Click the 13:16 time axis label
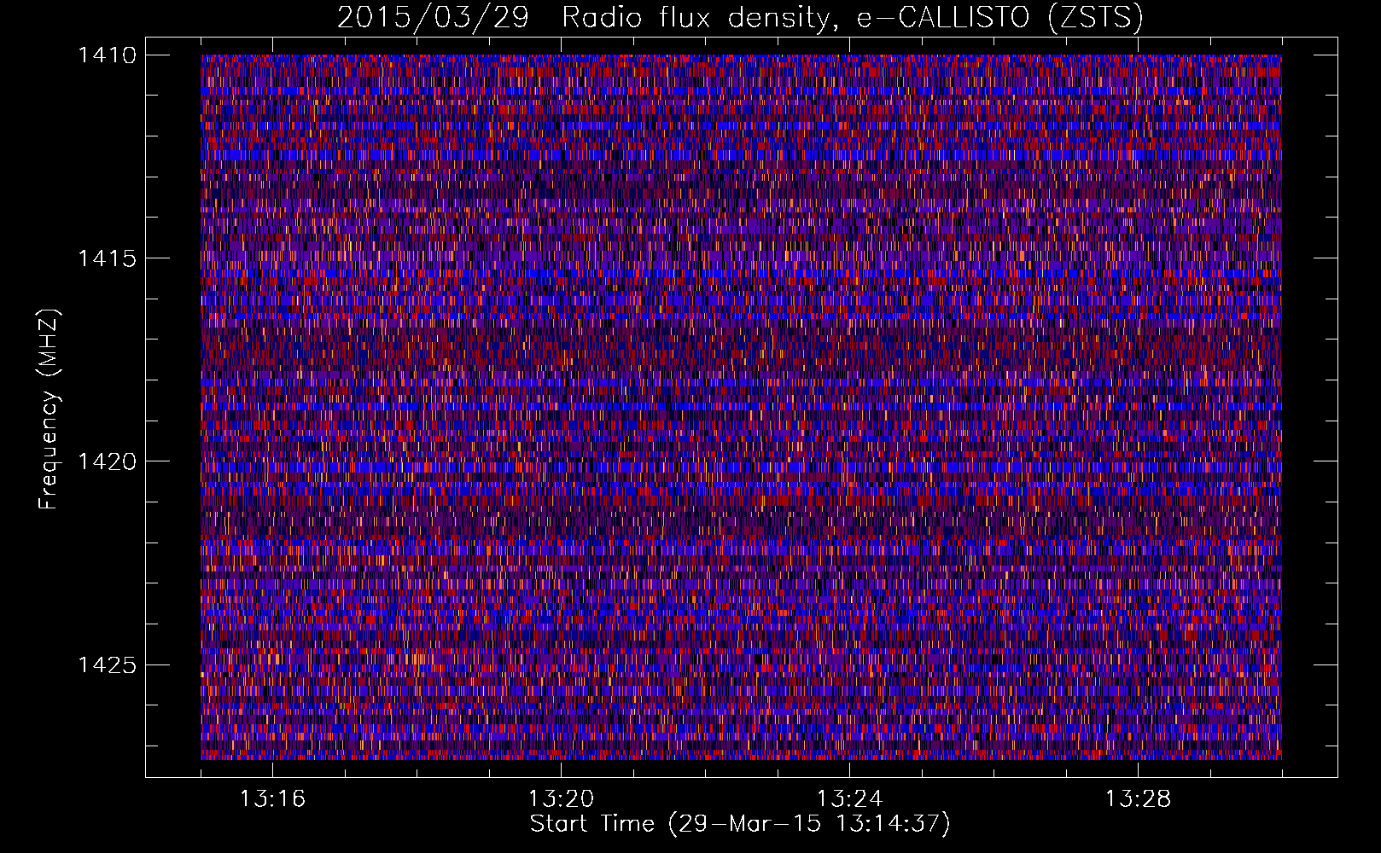The height and width of the screenshot is (853, 1381). click(272, 799)
